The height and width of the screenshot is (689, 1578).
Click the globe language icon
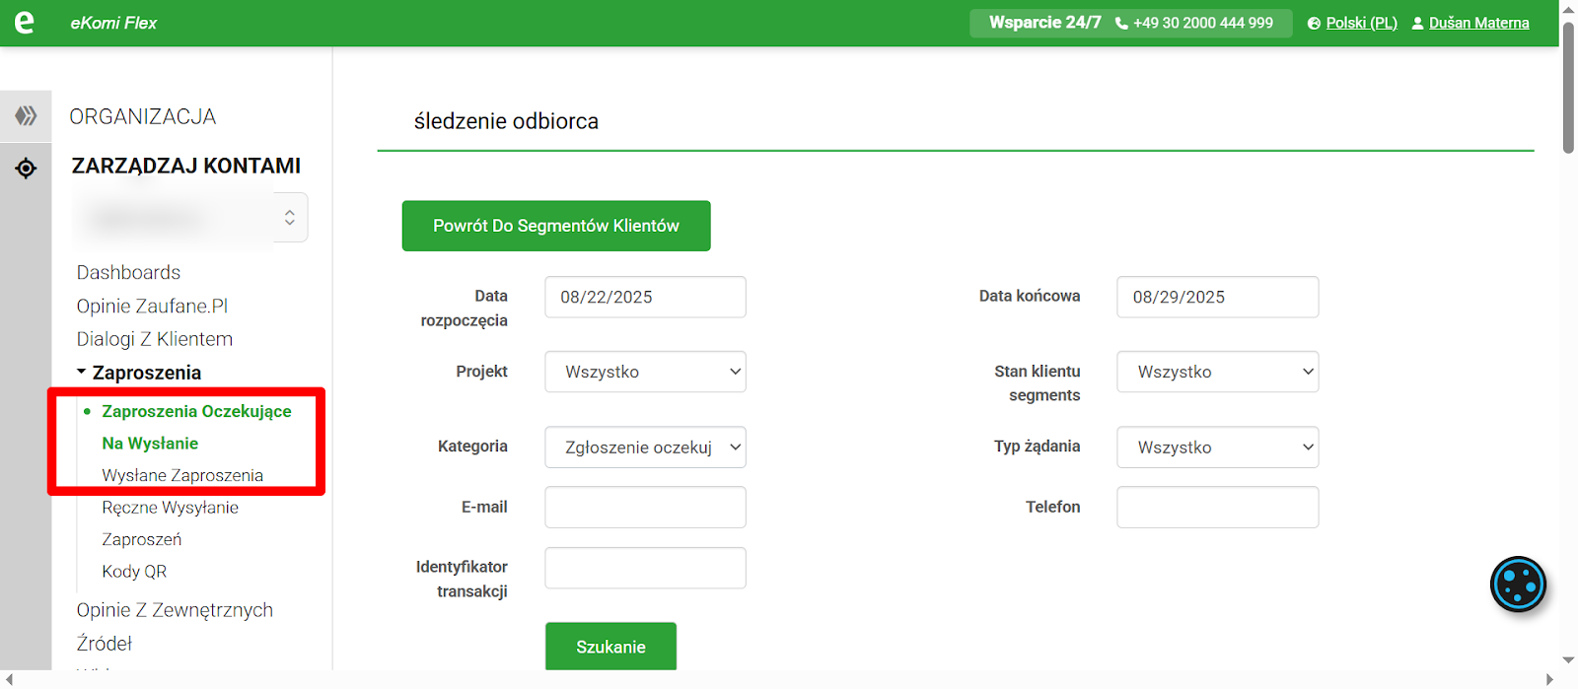pos(1314,24)
